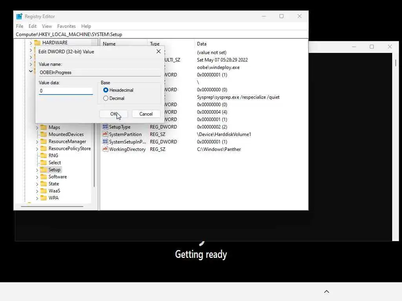Close the Edit DWORD dialog

point(159,51)
